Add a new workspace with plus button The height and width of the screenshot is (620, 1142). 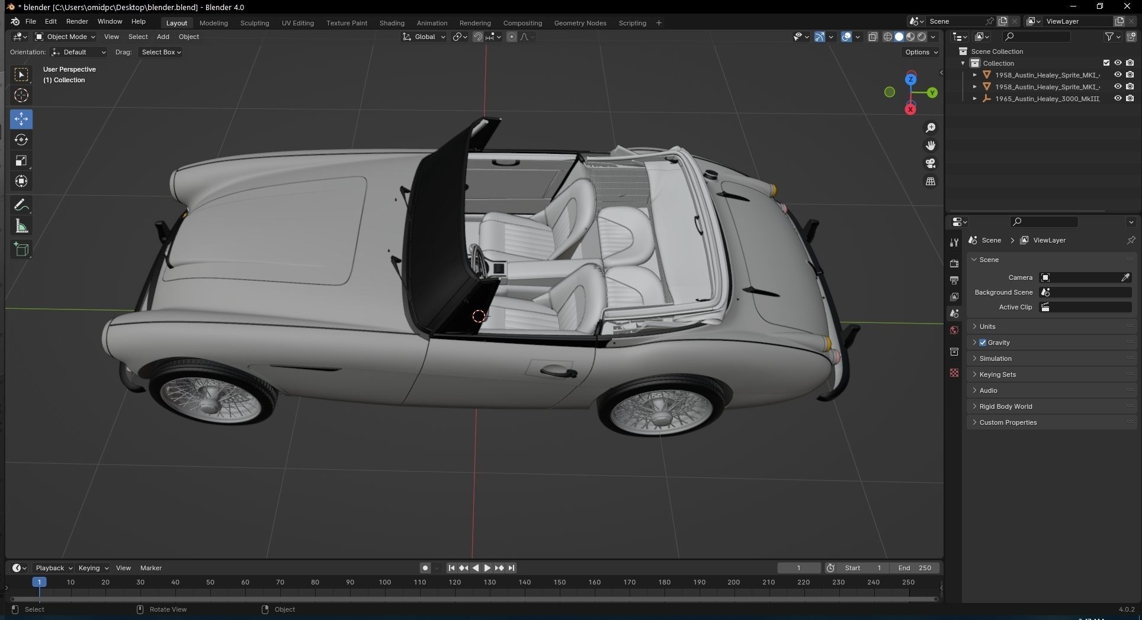click(x=659, y=23)
